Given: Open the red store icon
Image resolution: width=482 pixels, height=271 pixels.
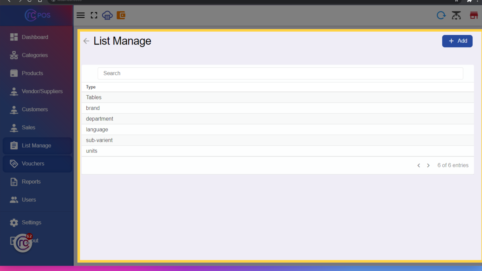Looking at the screenshot, I should click(474, 15).
